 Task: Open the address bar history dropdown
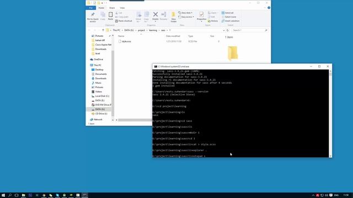223,30
